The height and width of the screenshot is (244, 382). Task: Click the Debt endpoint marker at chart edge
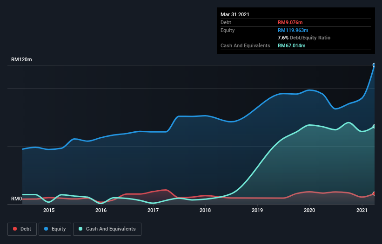point(374,193)
